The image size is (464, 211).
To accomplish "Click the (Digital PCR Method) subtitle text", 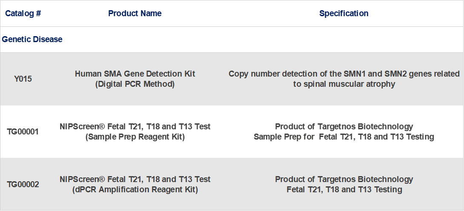I will [135, 84].
